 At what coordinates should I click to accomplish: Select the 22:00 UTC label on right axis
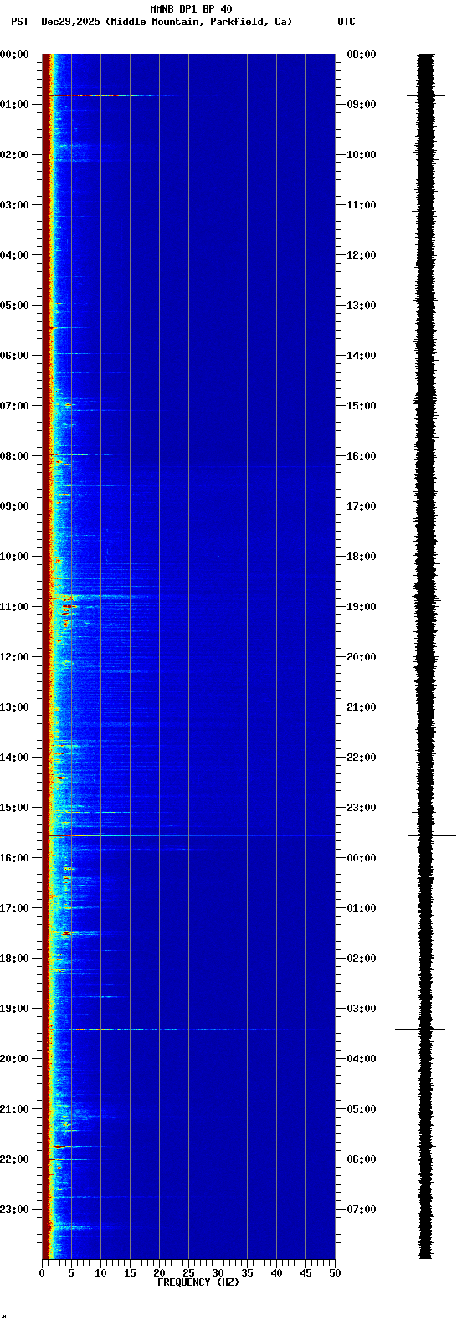362,758
